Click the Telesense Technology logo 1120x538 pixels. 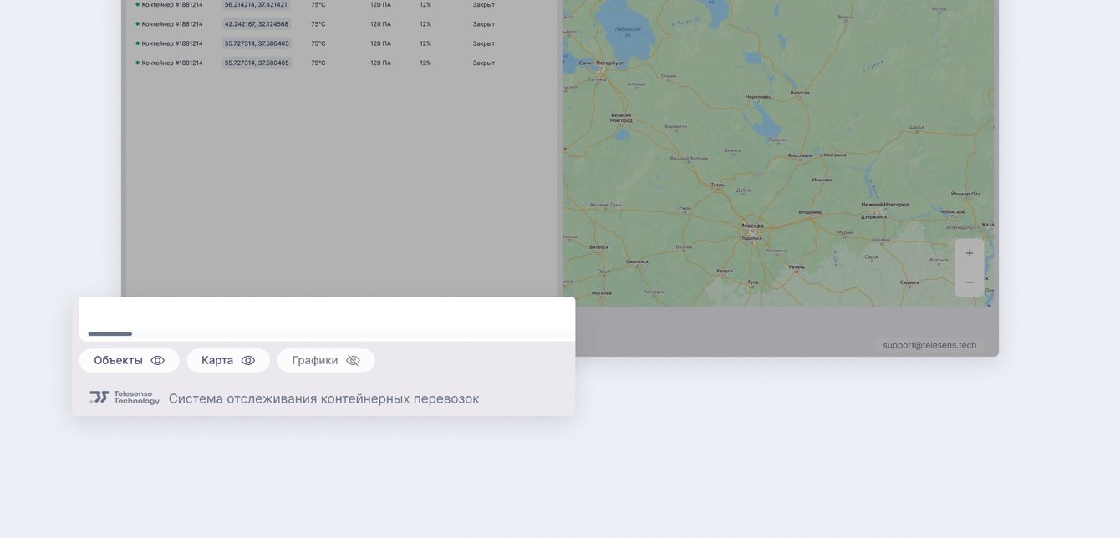click(x=125, y=398)
